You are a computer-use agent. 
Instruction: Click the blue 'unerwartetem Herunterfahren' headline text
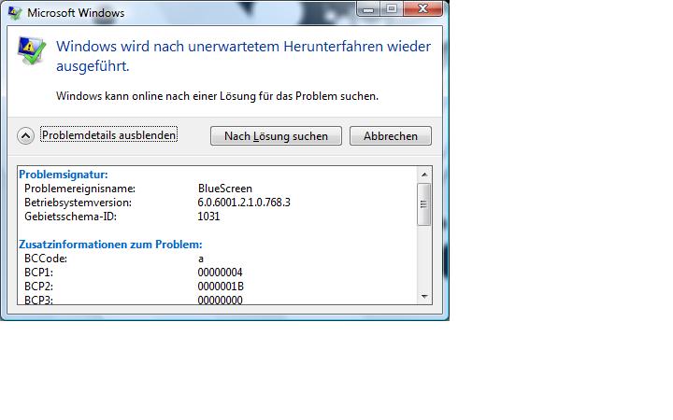point(285,47)
